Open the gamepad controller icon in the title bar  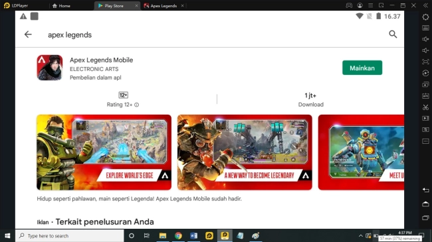[349, 5]
